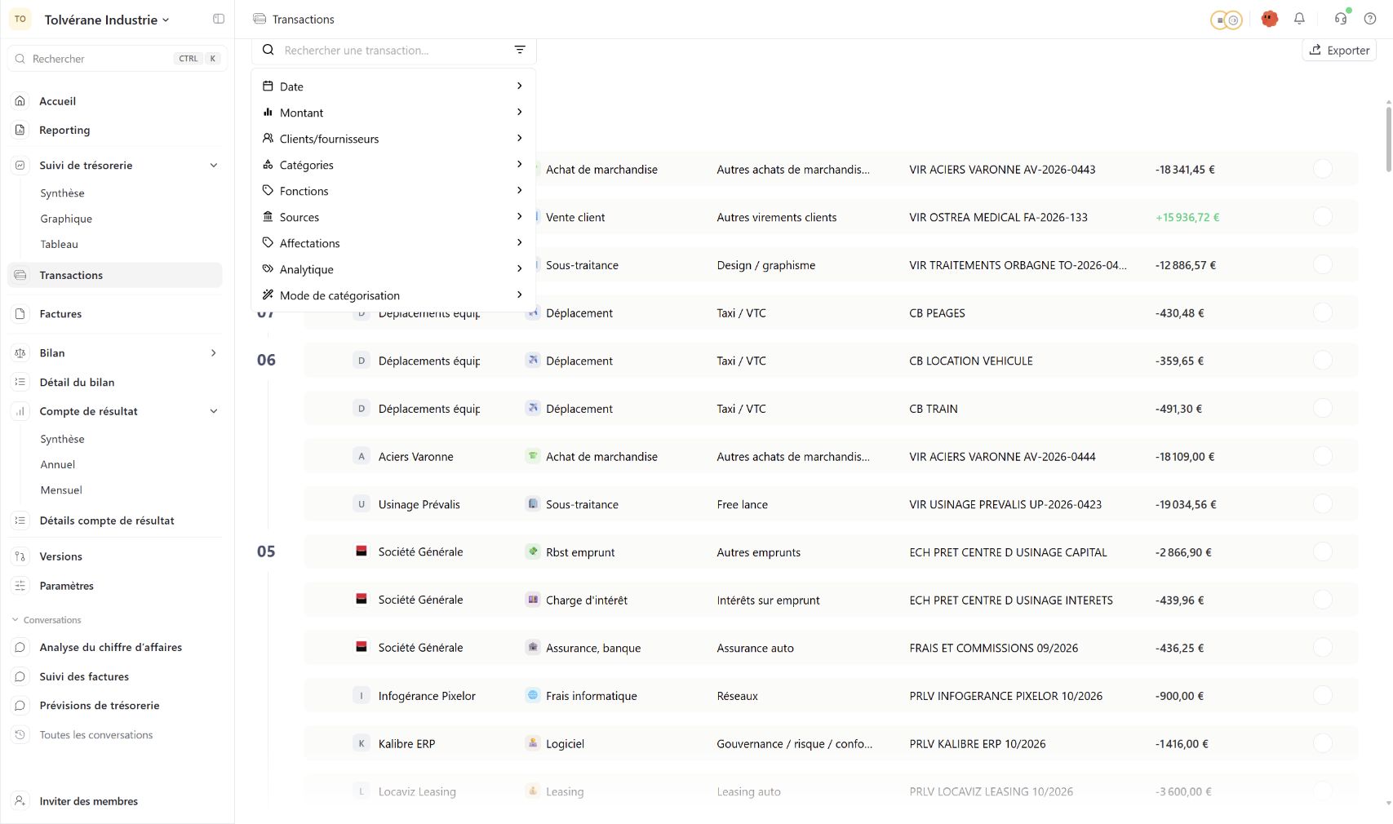
Task: Click the vertical scrollbar of transactions list
Action: 1388,139
